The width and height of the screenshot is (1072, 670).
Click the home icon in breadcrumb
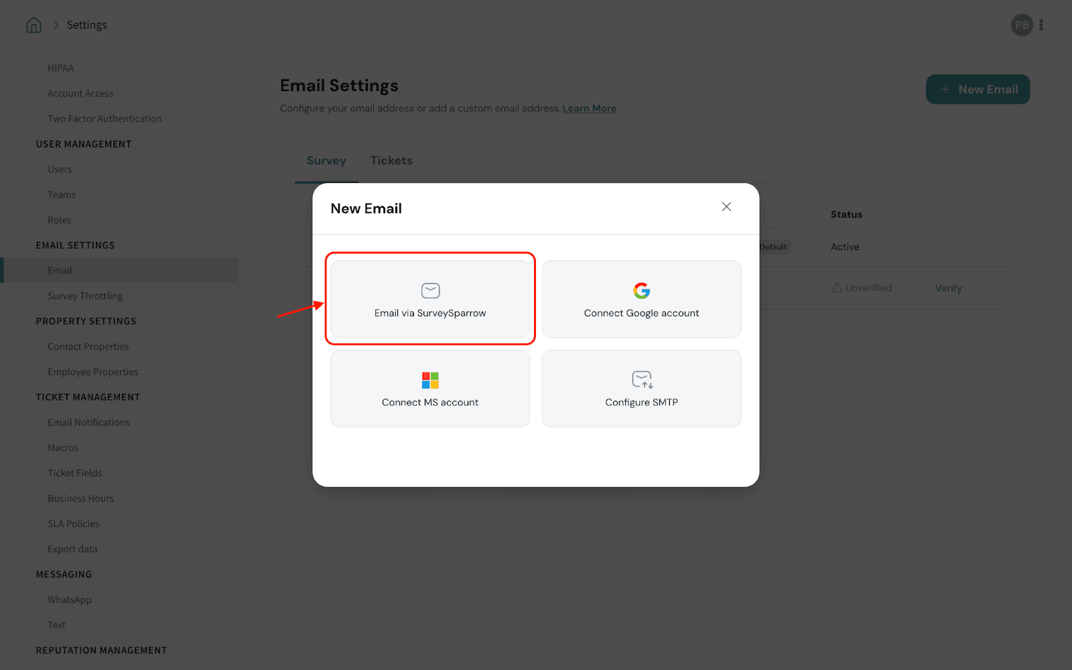coord(33,25)
